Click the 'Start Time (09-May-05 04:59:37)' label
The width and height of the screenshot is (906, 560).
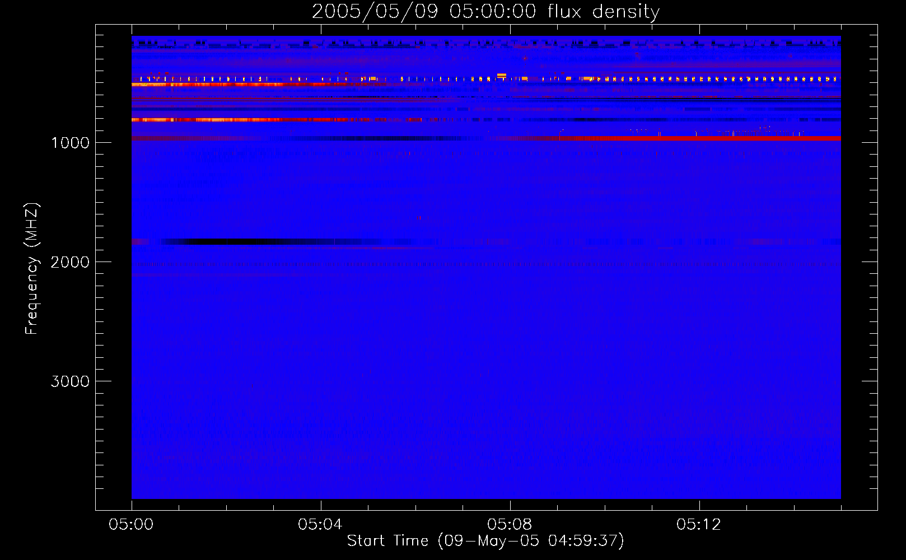pyautogui.click(x=485, y=541)
